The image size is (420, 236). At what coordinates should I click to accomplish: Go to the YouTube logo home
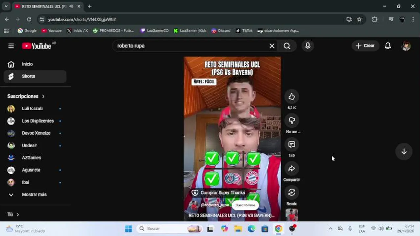pyautogui.click(x=36, y=46)
